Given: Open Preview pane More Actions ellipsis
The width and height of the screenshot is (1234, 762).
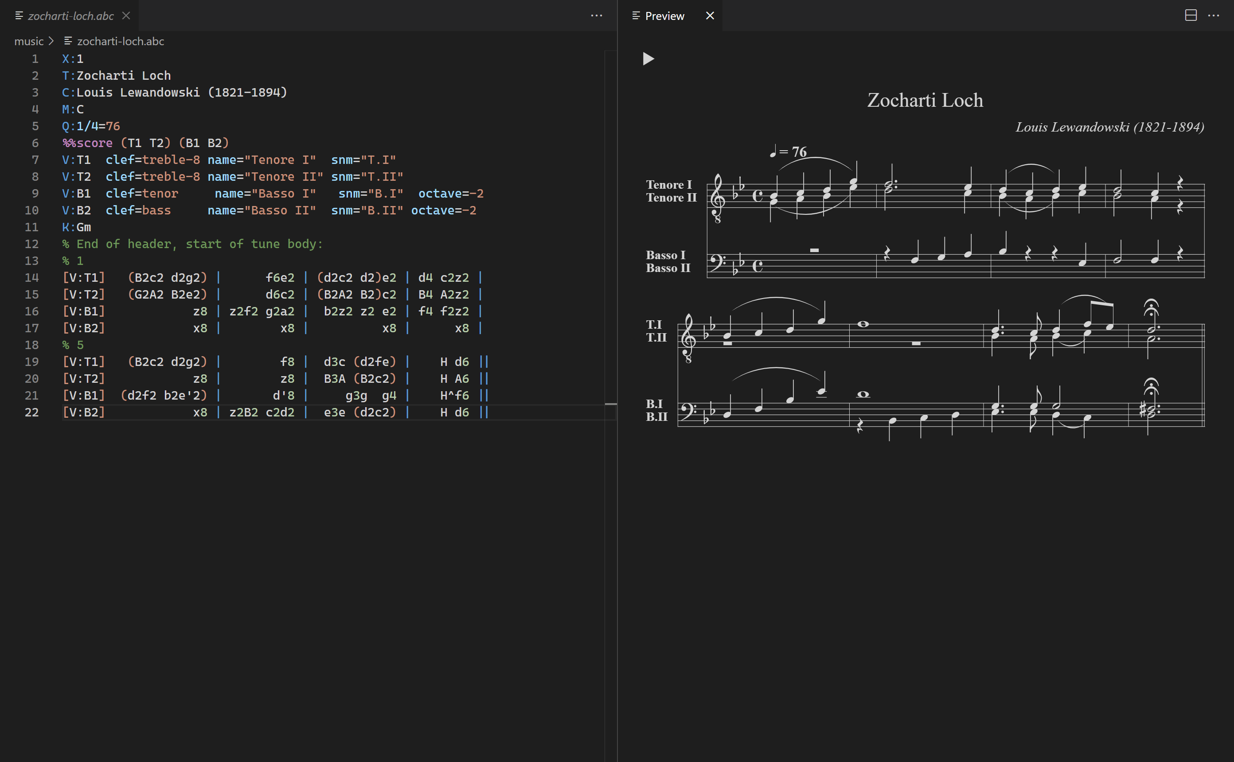Looking at the screenshot, I should click(x=1213, y=16).
